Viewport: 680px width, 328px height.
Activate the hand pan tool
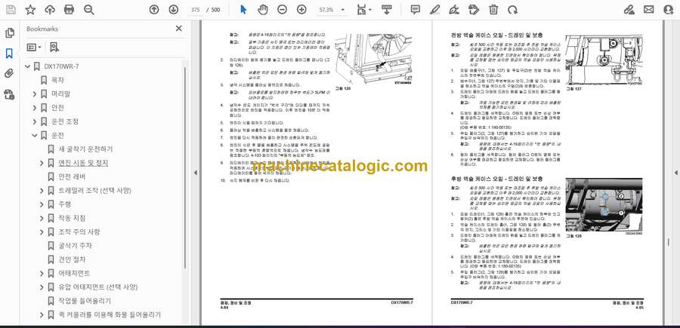(263, 10)
